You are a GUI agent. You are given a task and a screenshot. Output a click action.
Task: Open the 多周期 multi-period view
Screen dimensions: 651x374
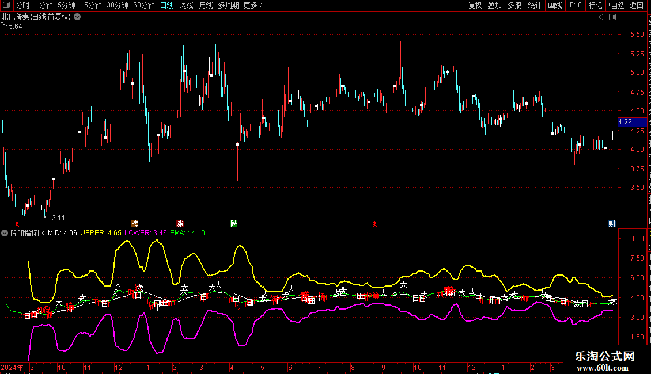[228, 5]
